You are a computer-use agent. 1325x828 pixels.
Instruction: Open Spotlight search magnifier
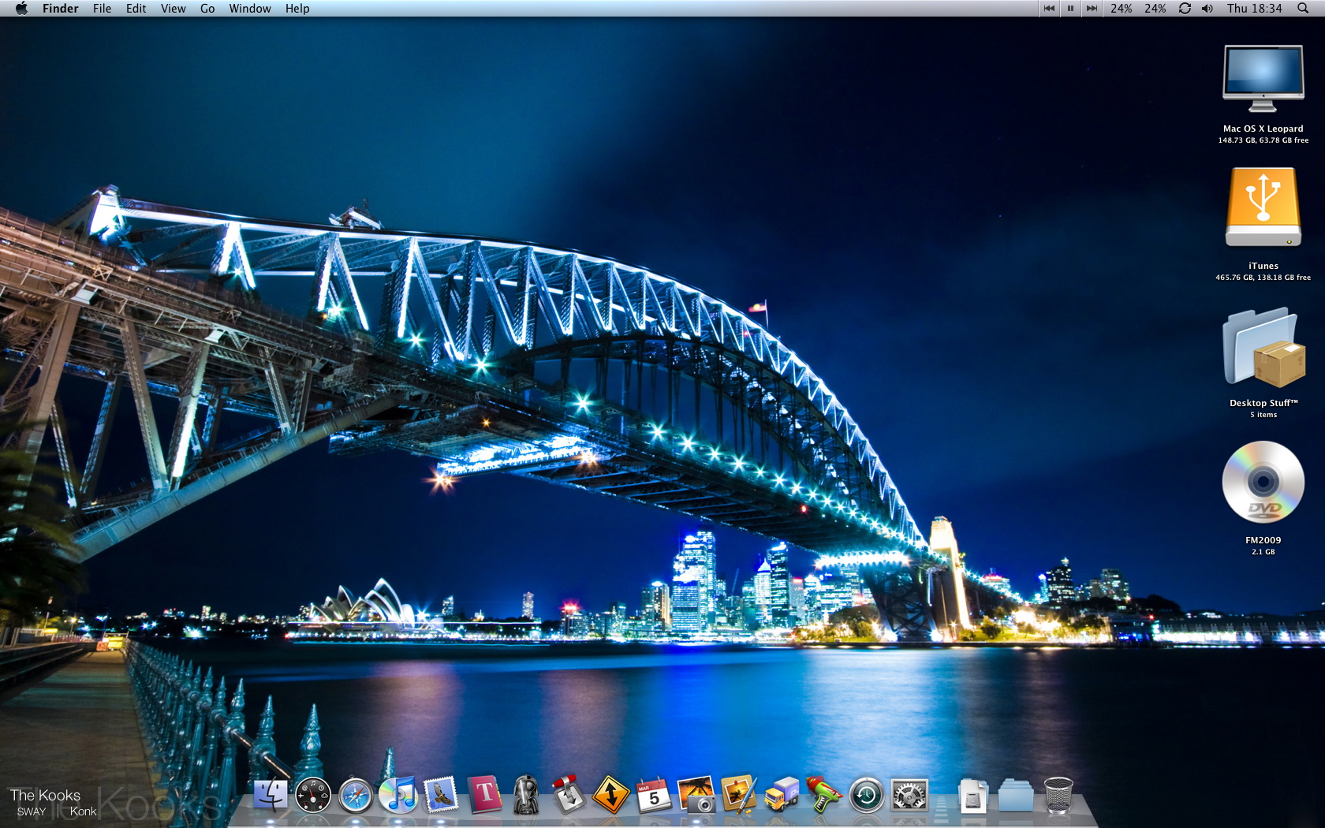click(x=1303, y=9)
